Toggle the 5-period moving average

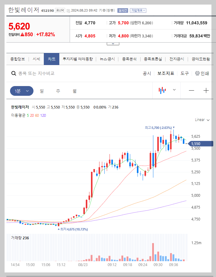28,116
